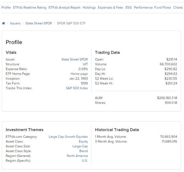Select the 52 Week Lo value $230.55
This screenshot has width=184, height=172.
click(x=171, y=79)
